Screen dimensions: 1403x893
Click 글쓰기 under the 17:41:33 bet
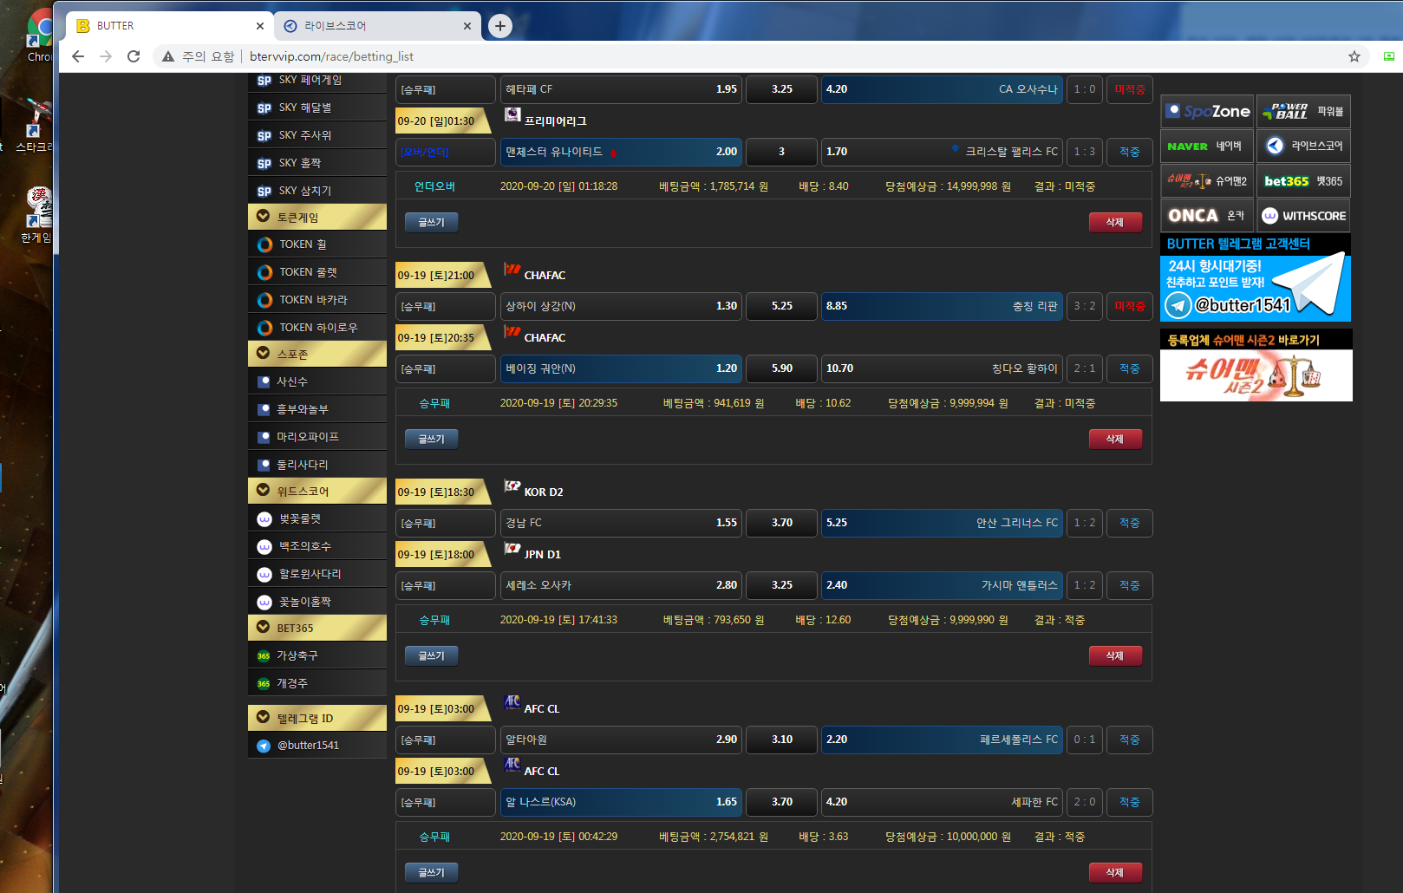pyautogui.click(x=431, y=656)
